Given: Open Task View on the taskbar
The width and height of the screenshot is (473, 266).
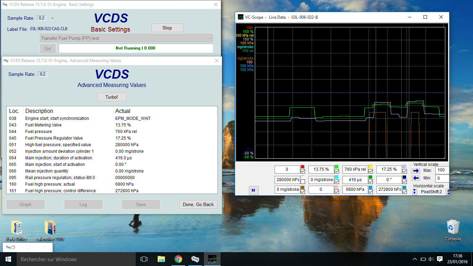Looking at the screenshot, I should point(144,259).
